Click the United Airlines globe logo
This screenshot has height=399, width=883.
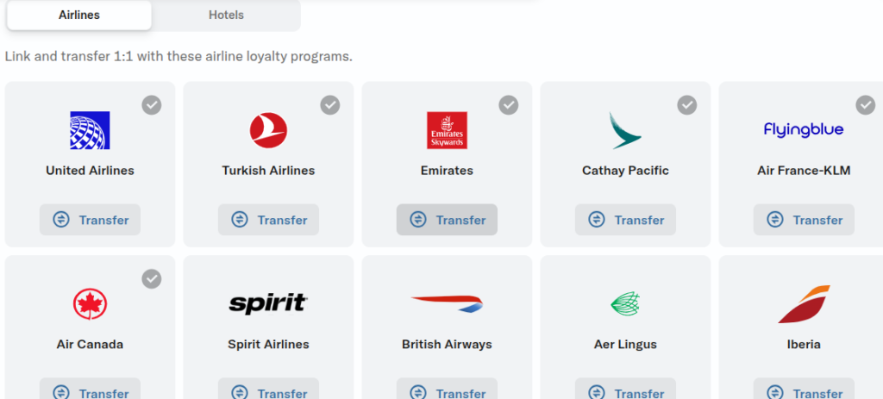pyautogui.click(x=90, y=130)
